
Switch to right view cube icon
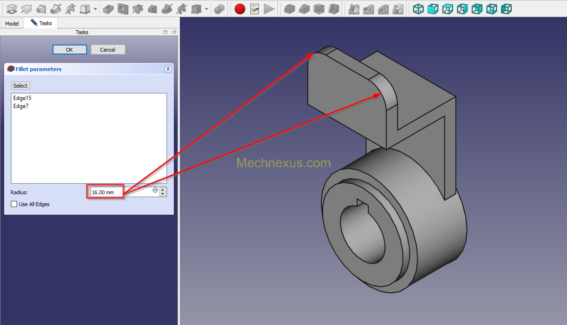tap(462, 9)
